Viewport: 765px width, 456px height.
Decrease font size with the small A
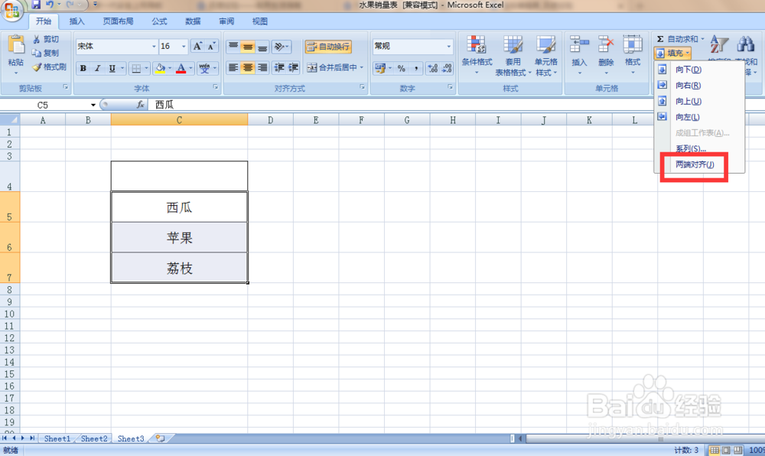[x=211, y=47]
